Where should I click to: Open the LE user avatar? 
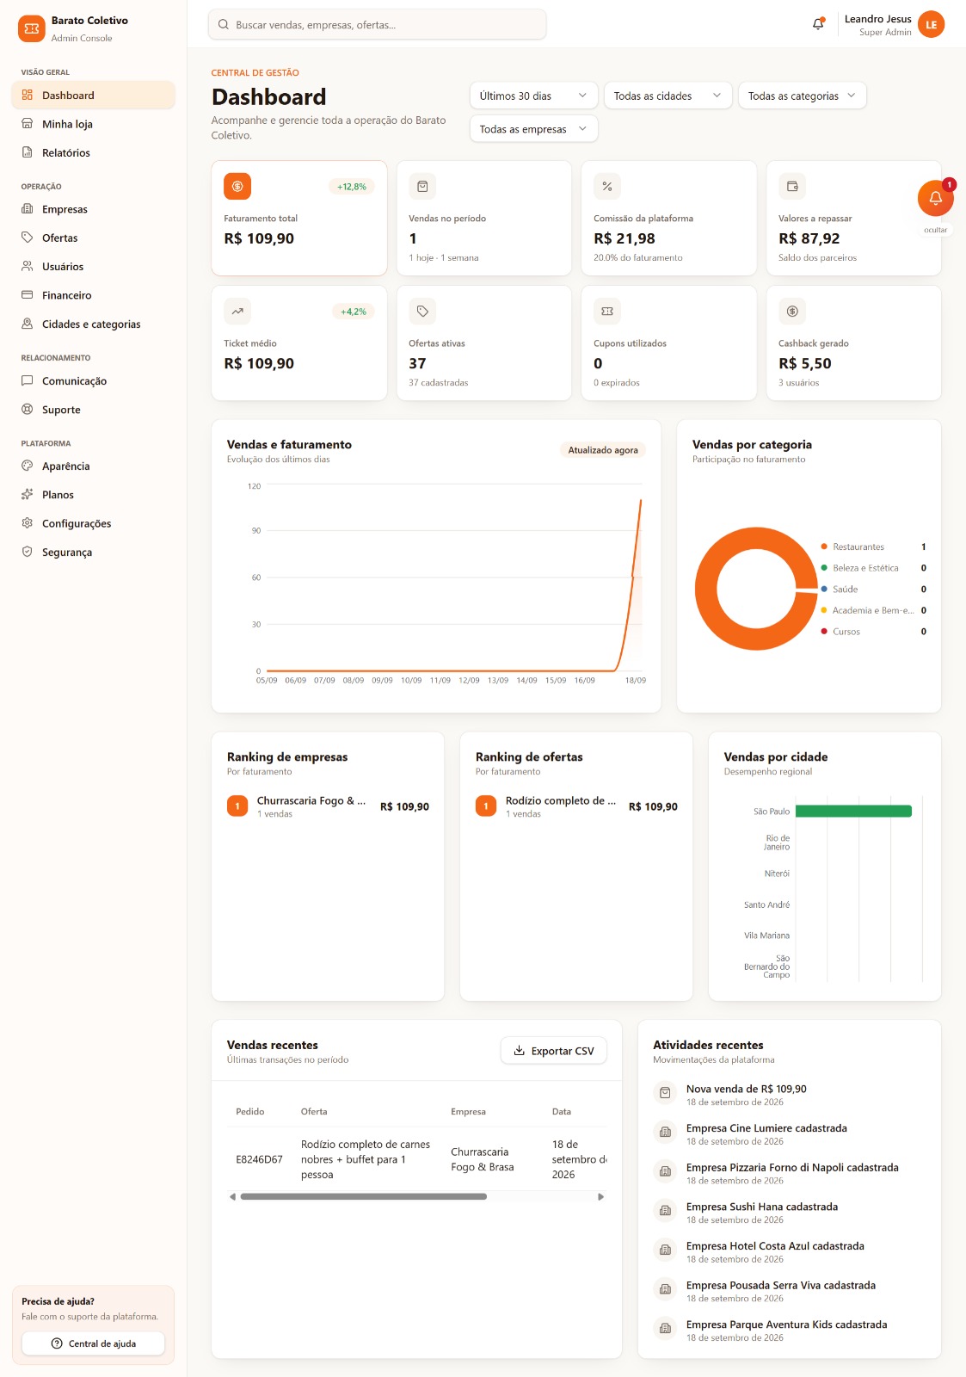(x=931, y=25)
